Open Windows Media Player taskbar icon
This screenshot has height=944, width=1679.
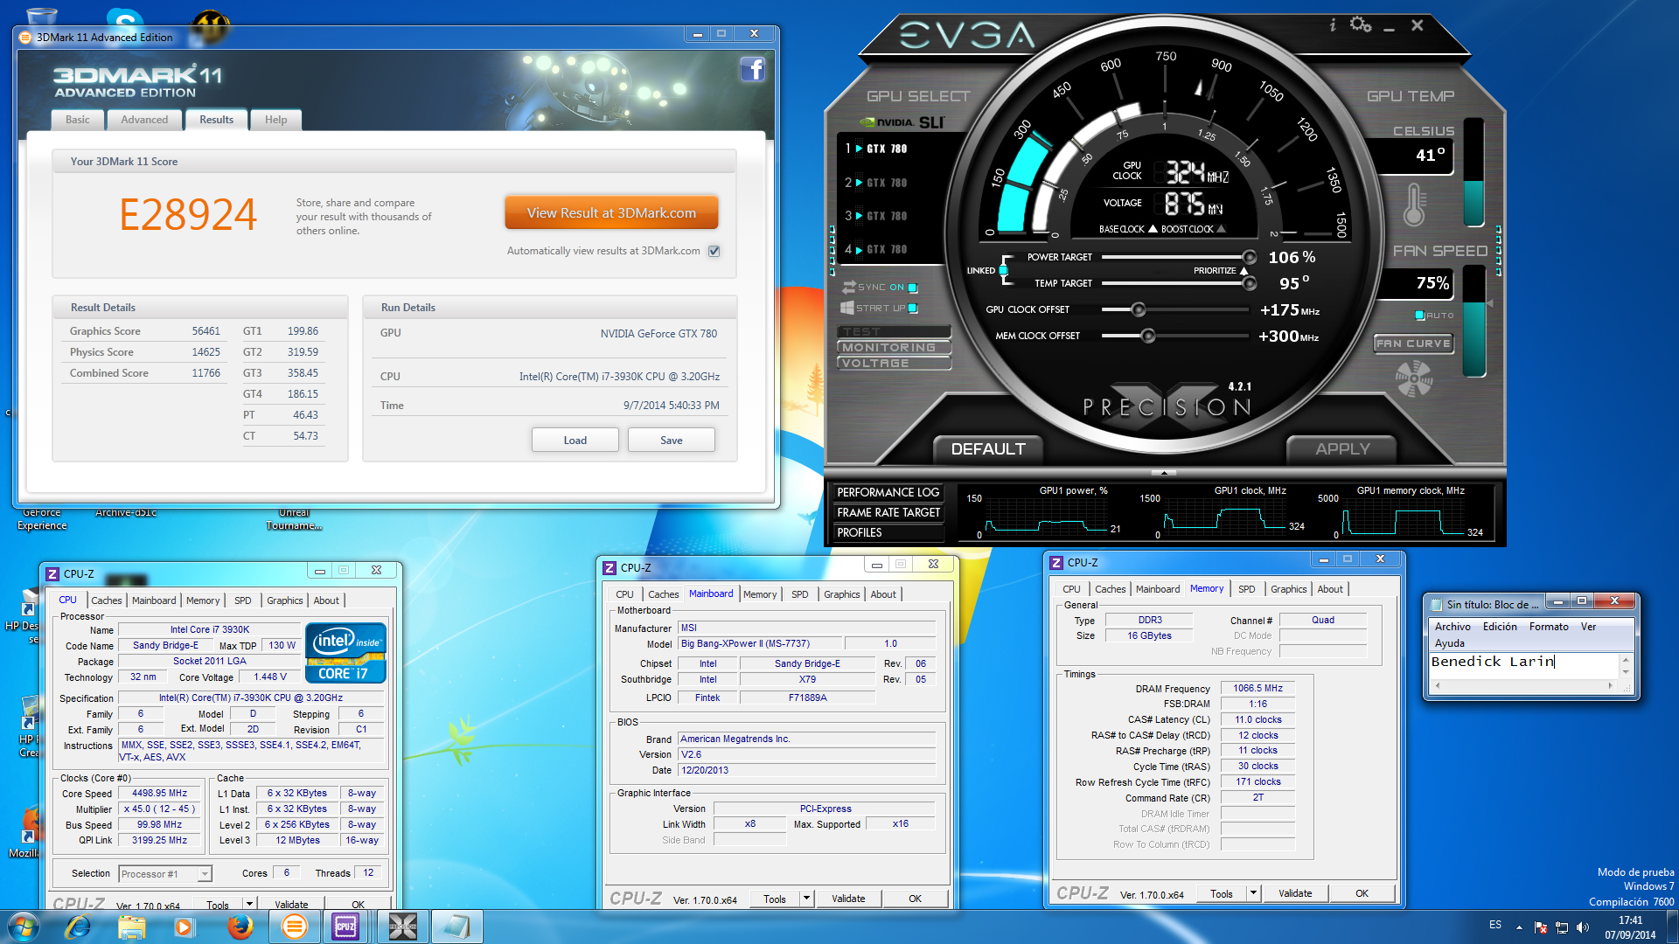coord(184,927)
